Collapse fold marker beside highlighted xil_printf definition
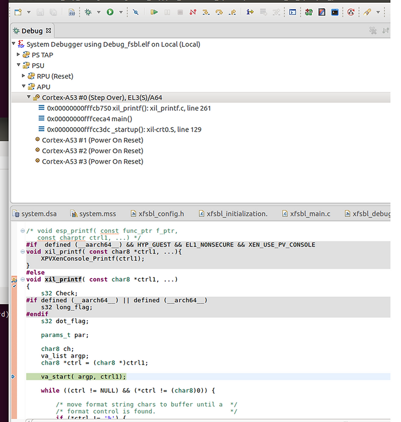 point(23,280)
